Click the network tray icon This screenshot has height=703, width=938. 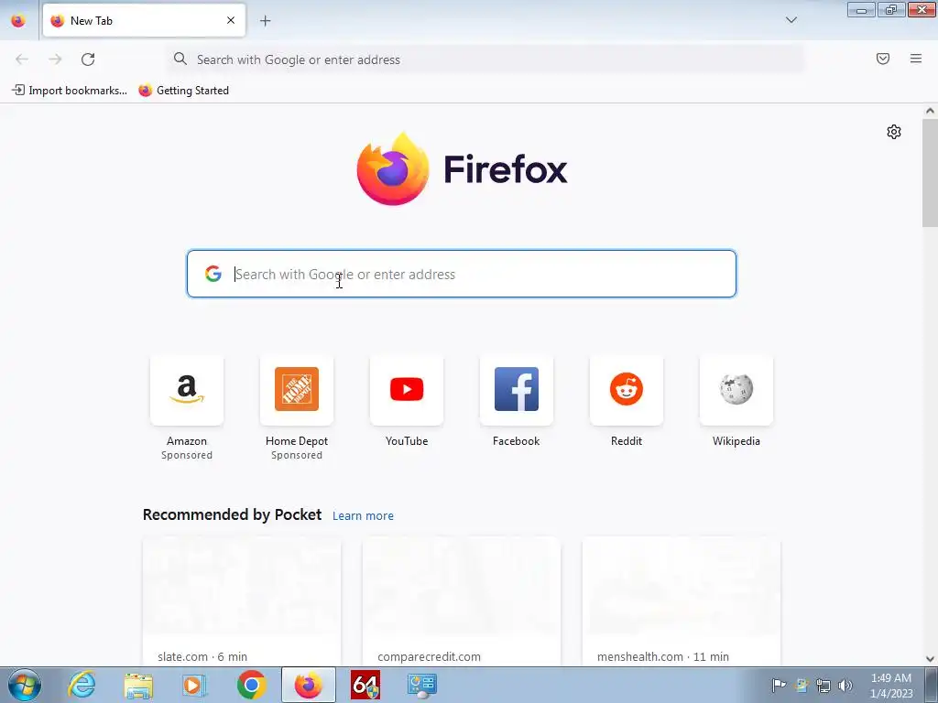(823, 685)
